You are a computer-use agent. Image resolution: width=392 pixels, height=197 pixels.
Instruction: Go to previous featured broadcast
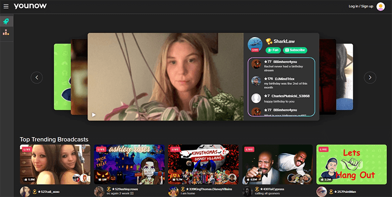pyautogui.click(x=37, y=77)
